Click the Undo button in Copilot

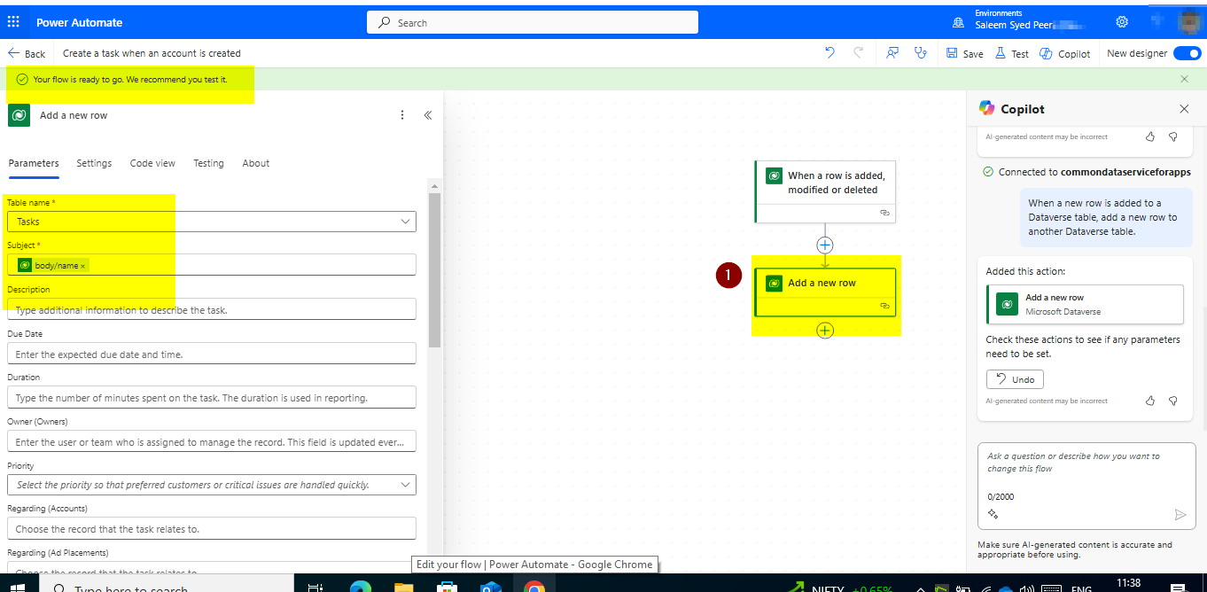[1016, 379]
